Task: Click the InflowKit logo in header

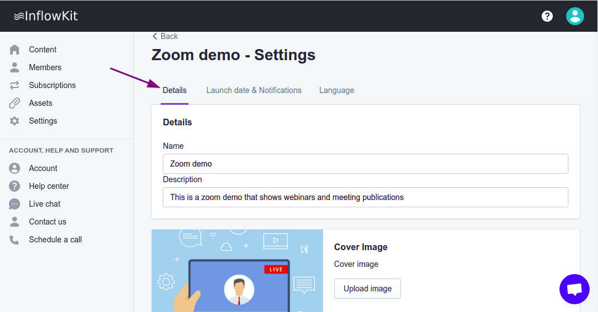Action: pyautogui.click(x=46, y=16)
